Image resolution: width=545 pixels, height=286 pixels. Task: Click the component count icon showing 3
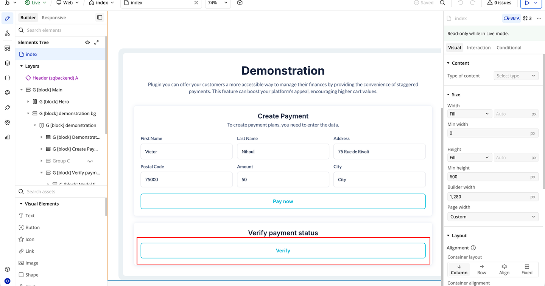(527, 18)
